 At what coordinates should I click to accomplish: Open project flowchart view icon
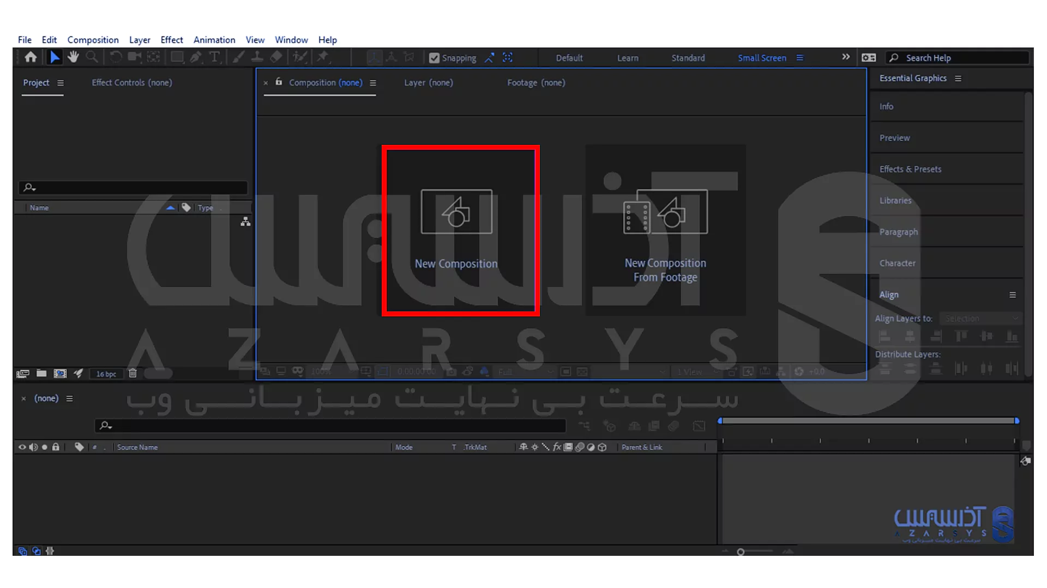(245, 222)
